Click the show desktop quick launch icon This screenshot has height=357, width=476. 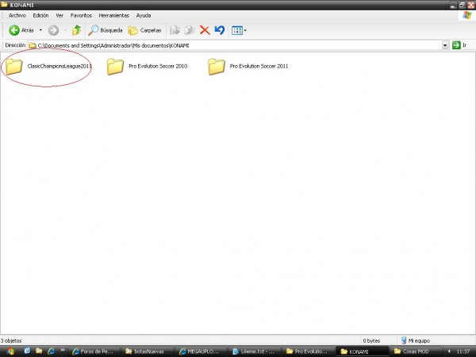[x=27, y=351]
